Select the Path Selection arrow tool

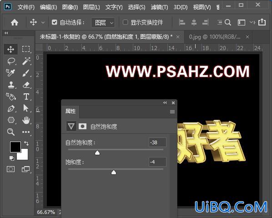[x=26, y=108]
